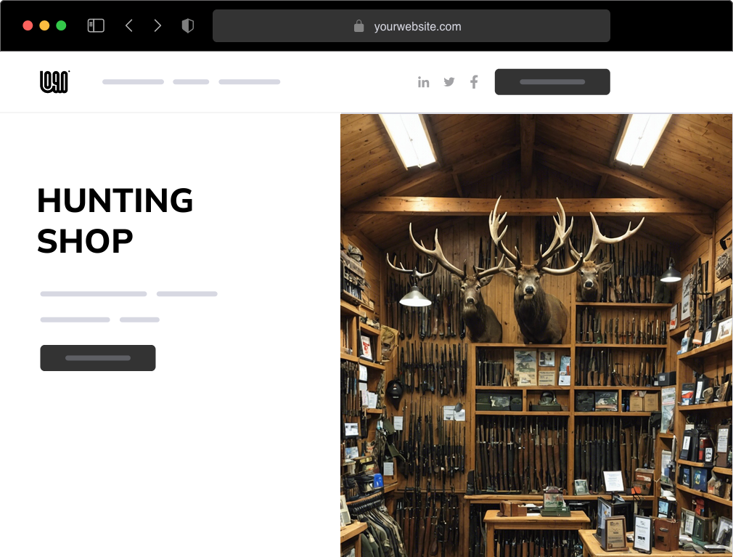Click the LOGO mark in the header
733x557 pixels.
point(54,81)
